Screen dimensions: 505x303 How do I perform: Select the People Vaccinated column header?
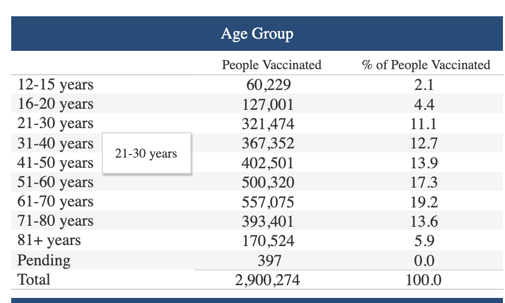271,65
